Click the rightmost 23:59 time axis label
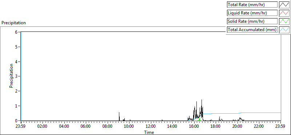Image resolution: width=291 pixels, height=135 pixels. [280, 127]
